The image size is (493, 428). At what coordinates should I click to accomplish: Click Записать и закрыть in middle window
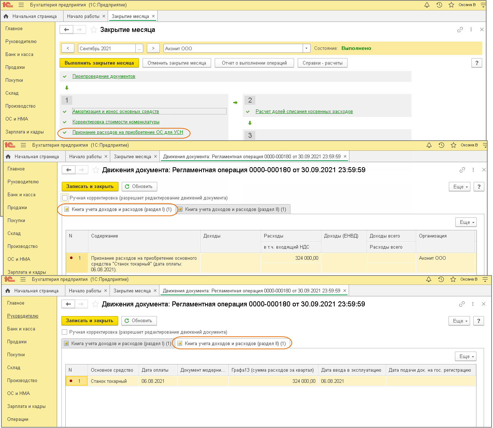90,187
